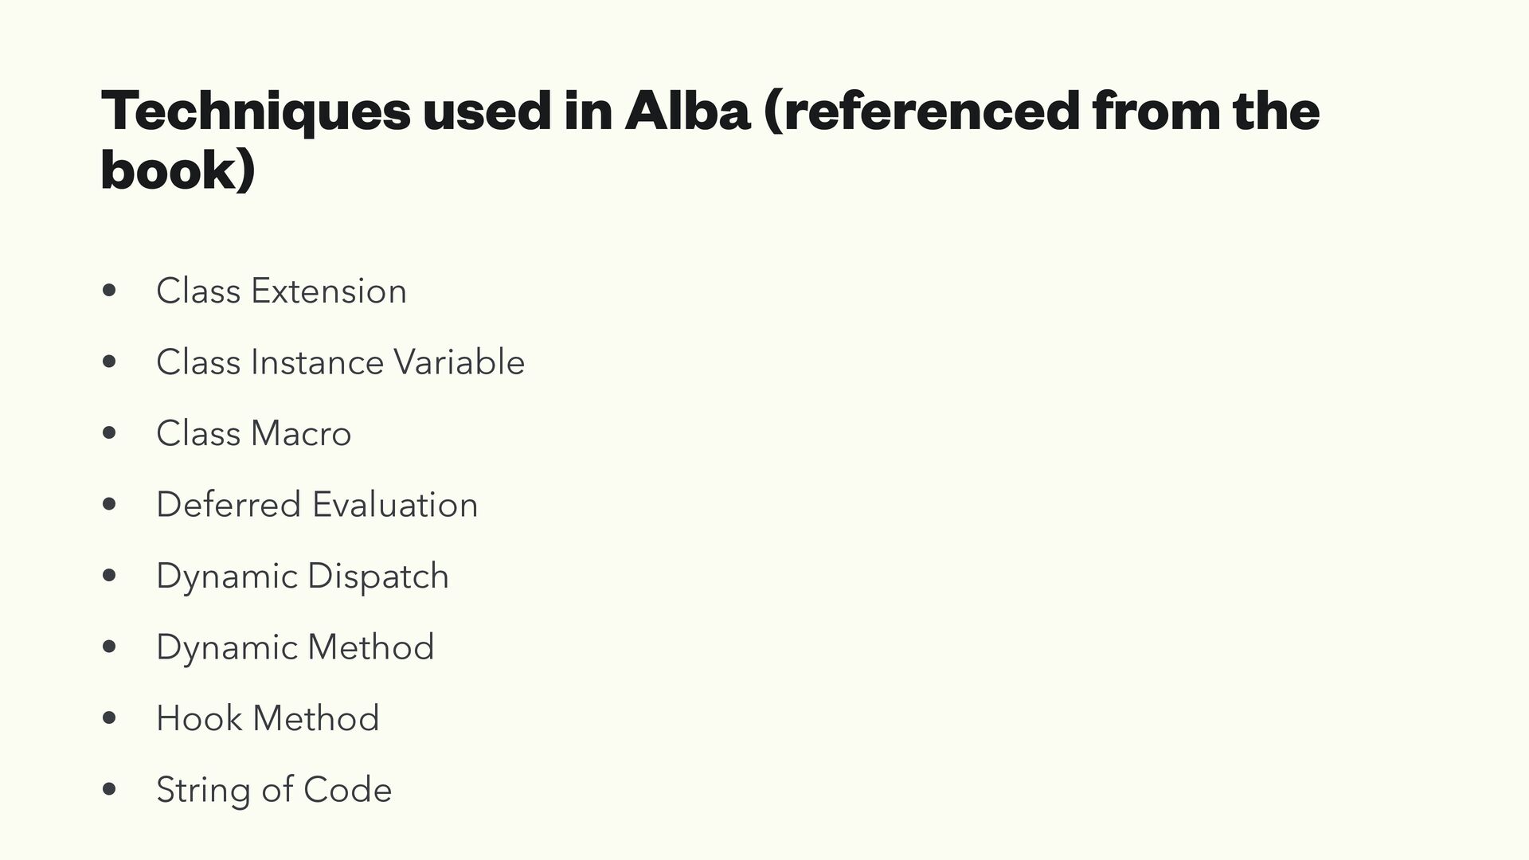Click the Hook Method text
Screen dimensions: 1529x860
[x=268, y=718]
